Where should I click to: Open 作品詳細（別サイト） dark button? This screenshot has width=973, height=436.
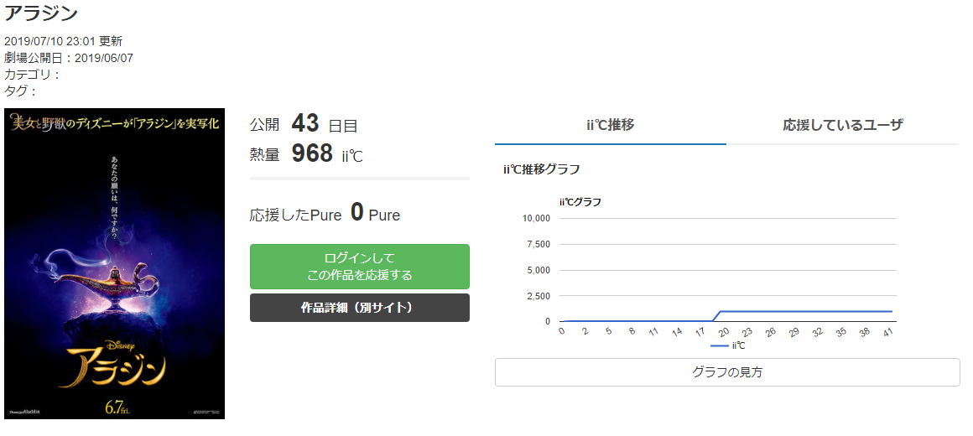[x=359, y=308]
